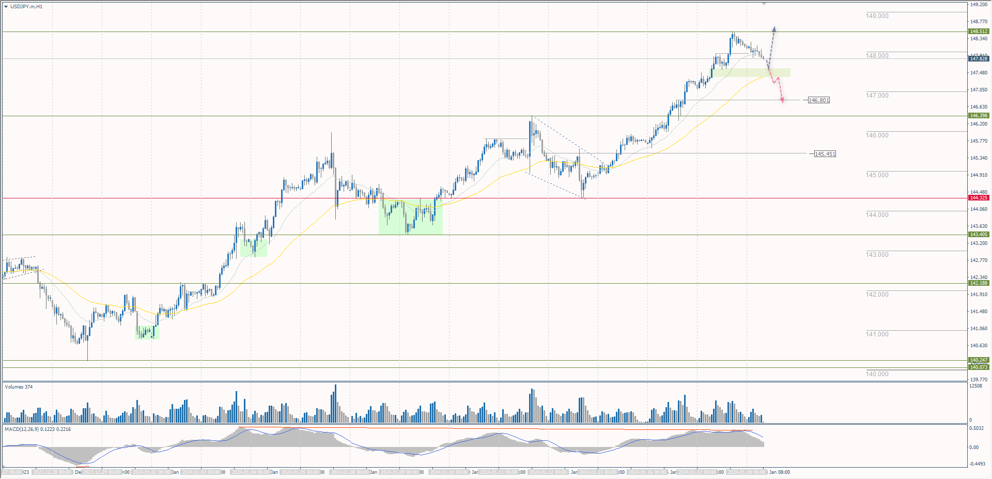Click the boxed 145.451 level label
The width and height of the screenshot is (992, 479).
[x=825, y=154]
